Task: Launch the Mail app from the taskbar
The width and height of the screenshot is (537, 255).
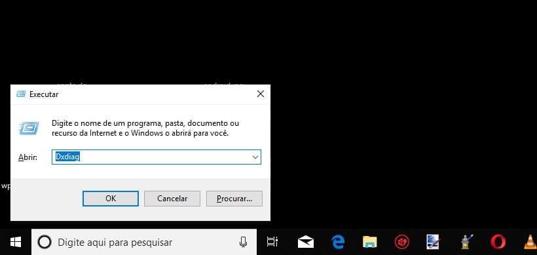Action: 306,242
